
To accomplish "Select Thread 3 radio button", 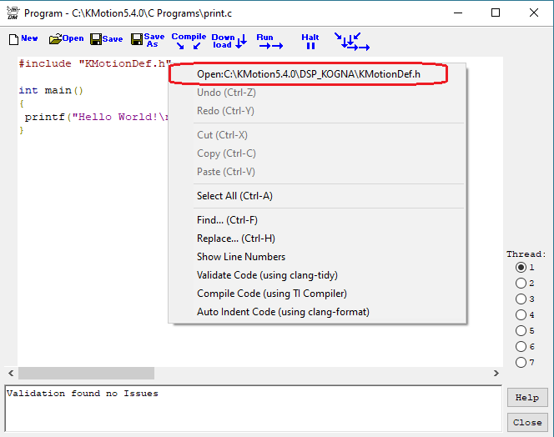I will [521, 299].
